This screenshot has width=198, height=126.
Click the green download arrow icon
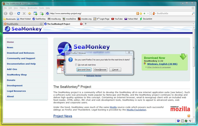(x=183, y=57)
